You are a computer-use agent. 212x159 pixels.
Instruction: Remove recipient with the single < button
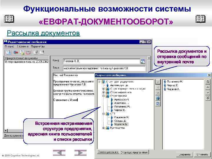[158, 87]
